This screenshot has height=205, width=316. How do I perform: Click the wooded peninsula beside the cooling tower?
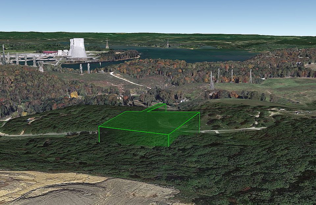click(x=118, y=55)
